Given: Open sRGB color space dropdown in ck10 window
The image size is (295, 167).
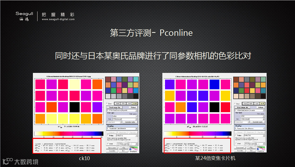Looking at the screenshot, I should click(125, 116).
